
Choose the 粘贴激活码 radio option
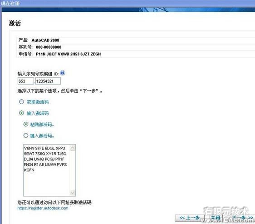pos(26,124)
